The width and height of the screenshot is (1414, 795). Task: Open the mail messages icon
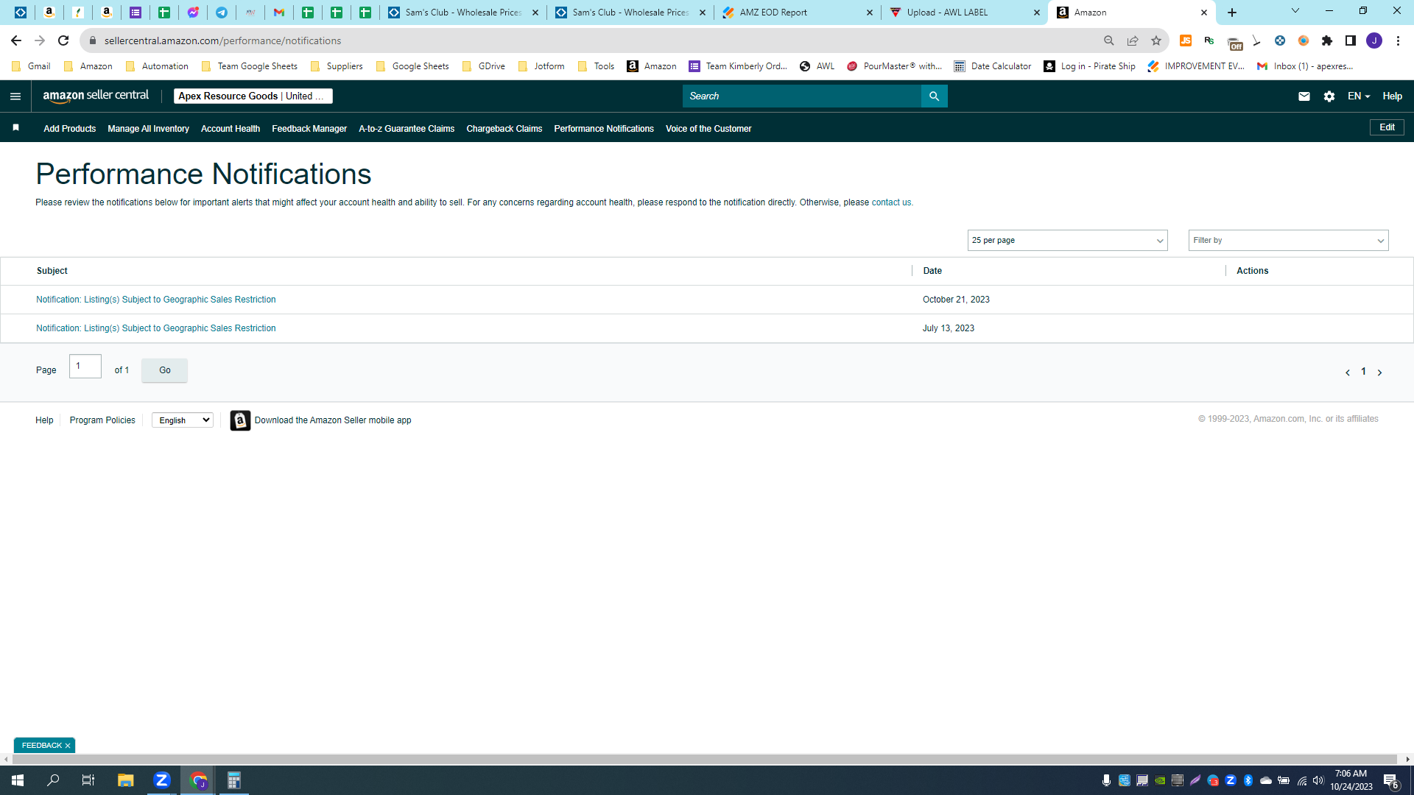coord(1304,96)
